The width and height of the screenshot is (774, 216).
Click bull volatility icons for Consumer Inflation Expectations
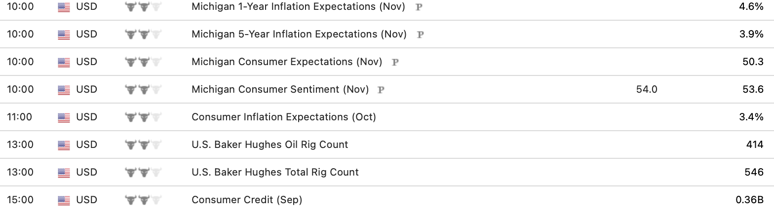pyautogui.click(x=143, y=117)
